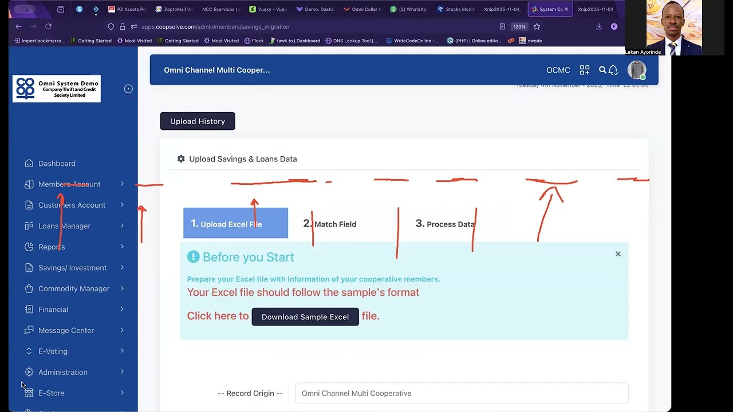
Task: Close the System Co browser tab
Action: [x=566, y=9]
